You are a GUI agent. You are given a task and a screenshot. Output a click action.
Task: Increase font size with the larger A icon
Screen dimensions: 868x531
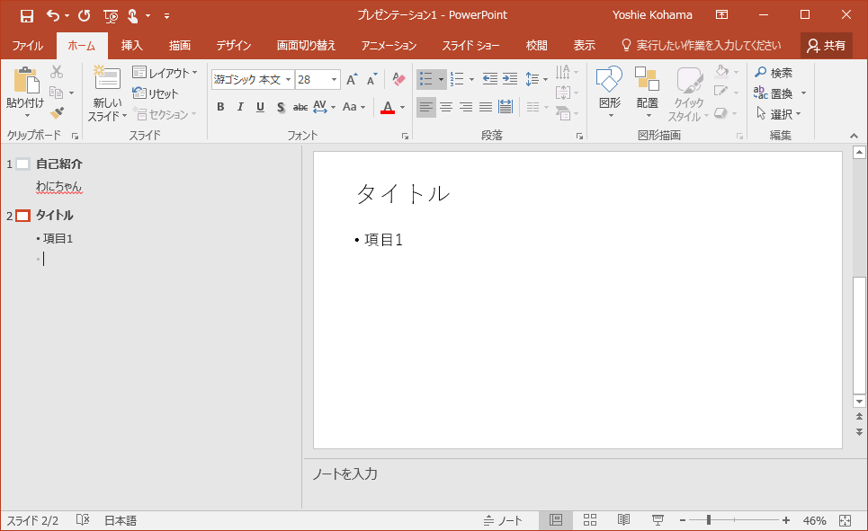coord(352,80)
